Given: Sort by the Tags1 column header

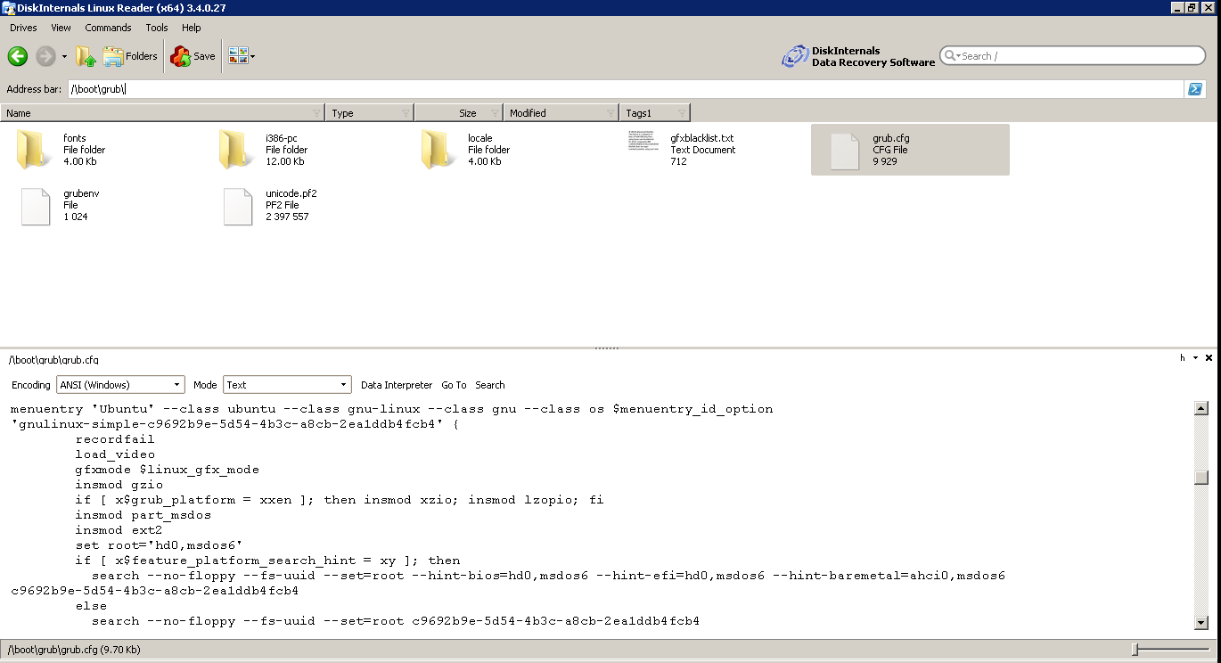Looking at the screenshot, I should pyautogui.click(x=655, y=113).
